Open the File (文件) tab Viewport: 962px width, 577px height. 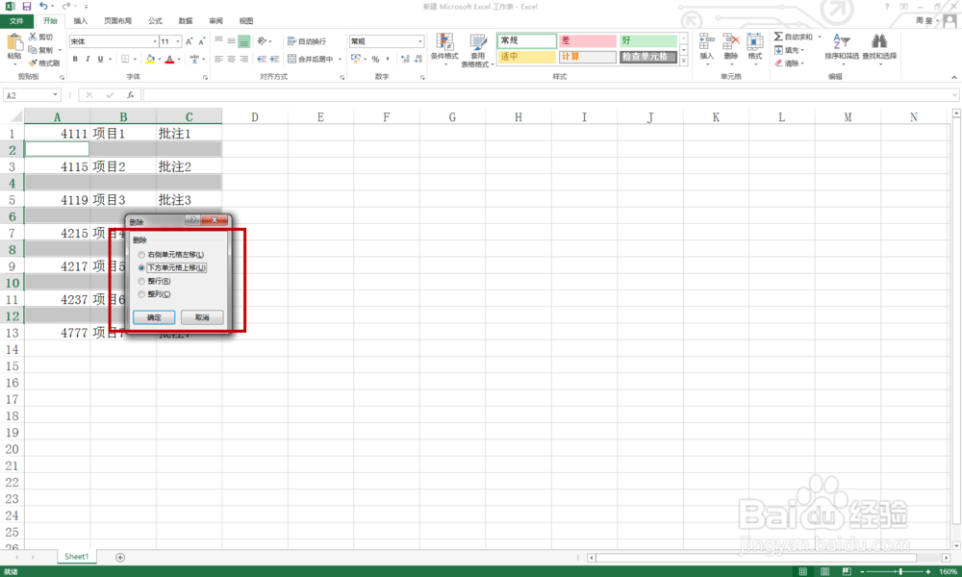(16, 21)
